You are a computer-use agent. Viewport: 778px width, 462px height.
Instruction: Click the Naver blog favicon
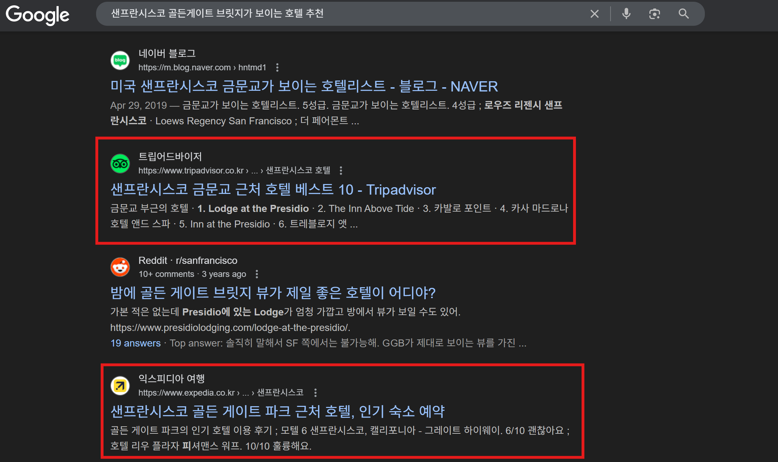(x=120, y=60)
